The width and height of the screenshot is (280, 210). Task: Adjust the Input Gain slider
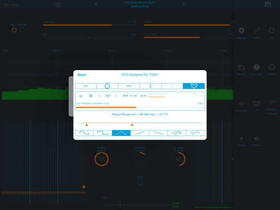pyautogui.click(x=89, y=25)
